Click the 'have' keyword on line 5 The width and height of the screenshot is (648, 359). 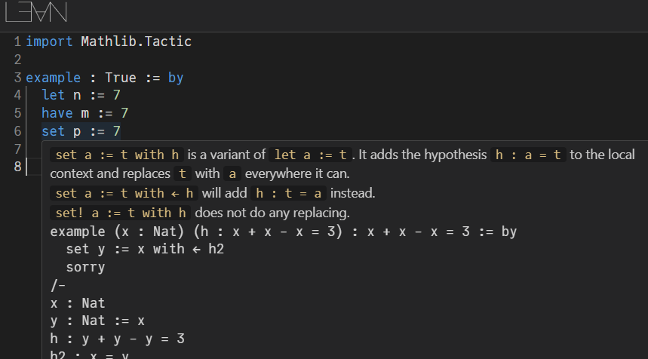point(57,114)
